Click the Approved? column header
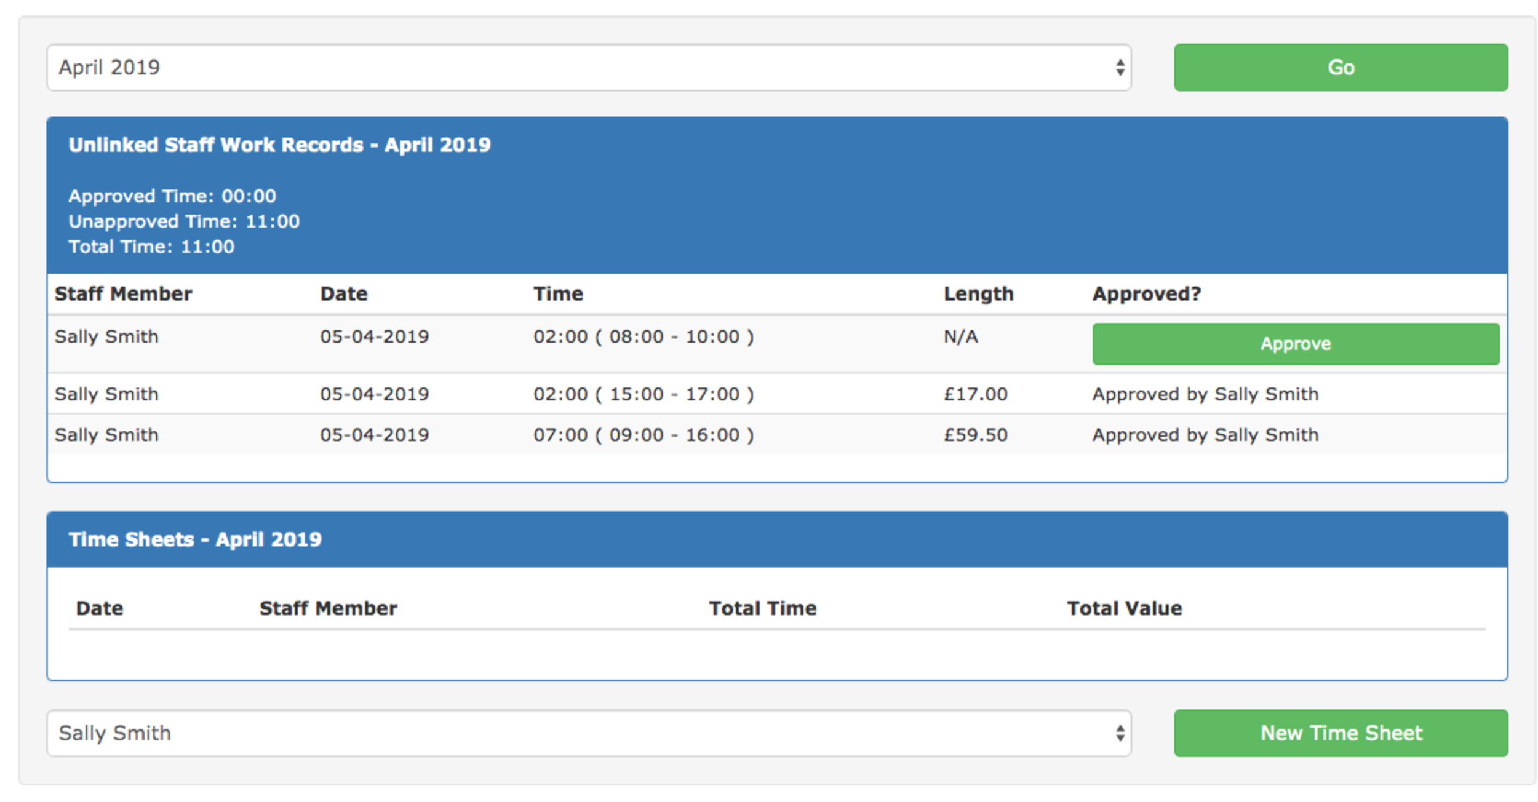This screenshot has width=1538, height=802. [1146, 294]
